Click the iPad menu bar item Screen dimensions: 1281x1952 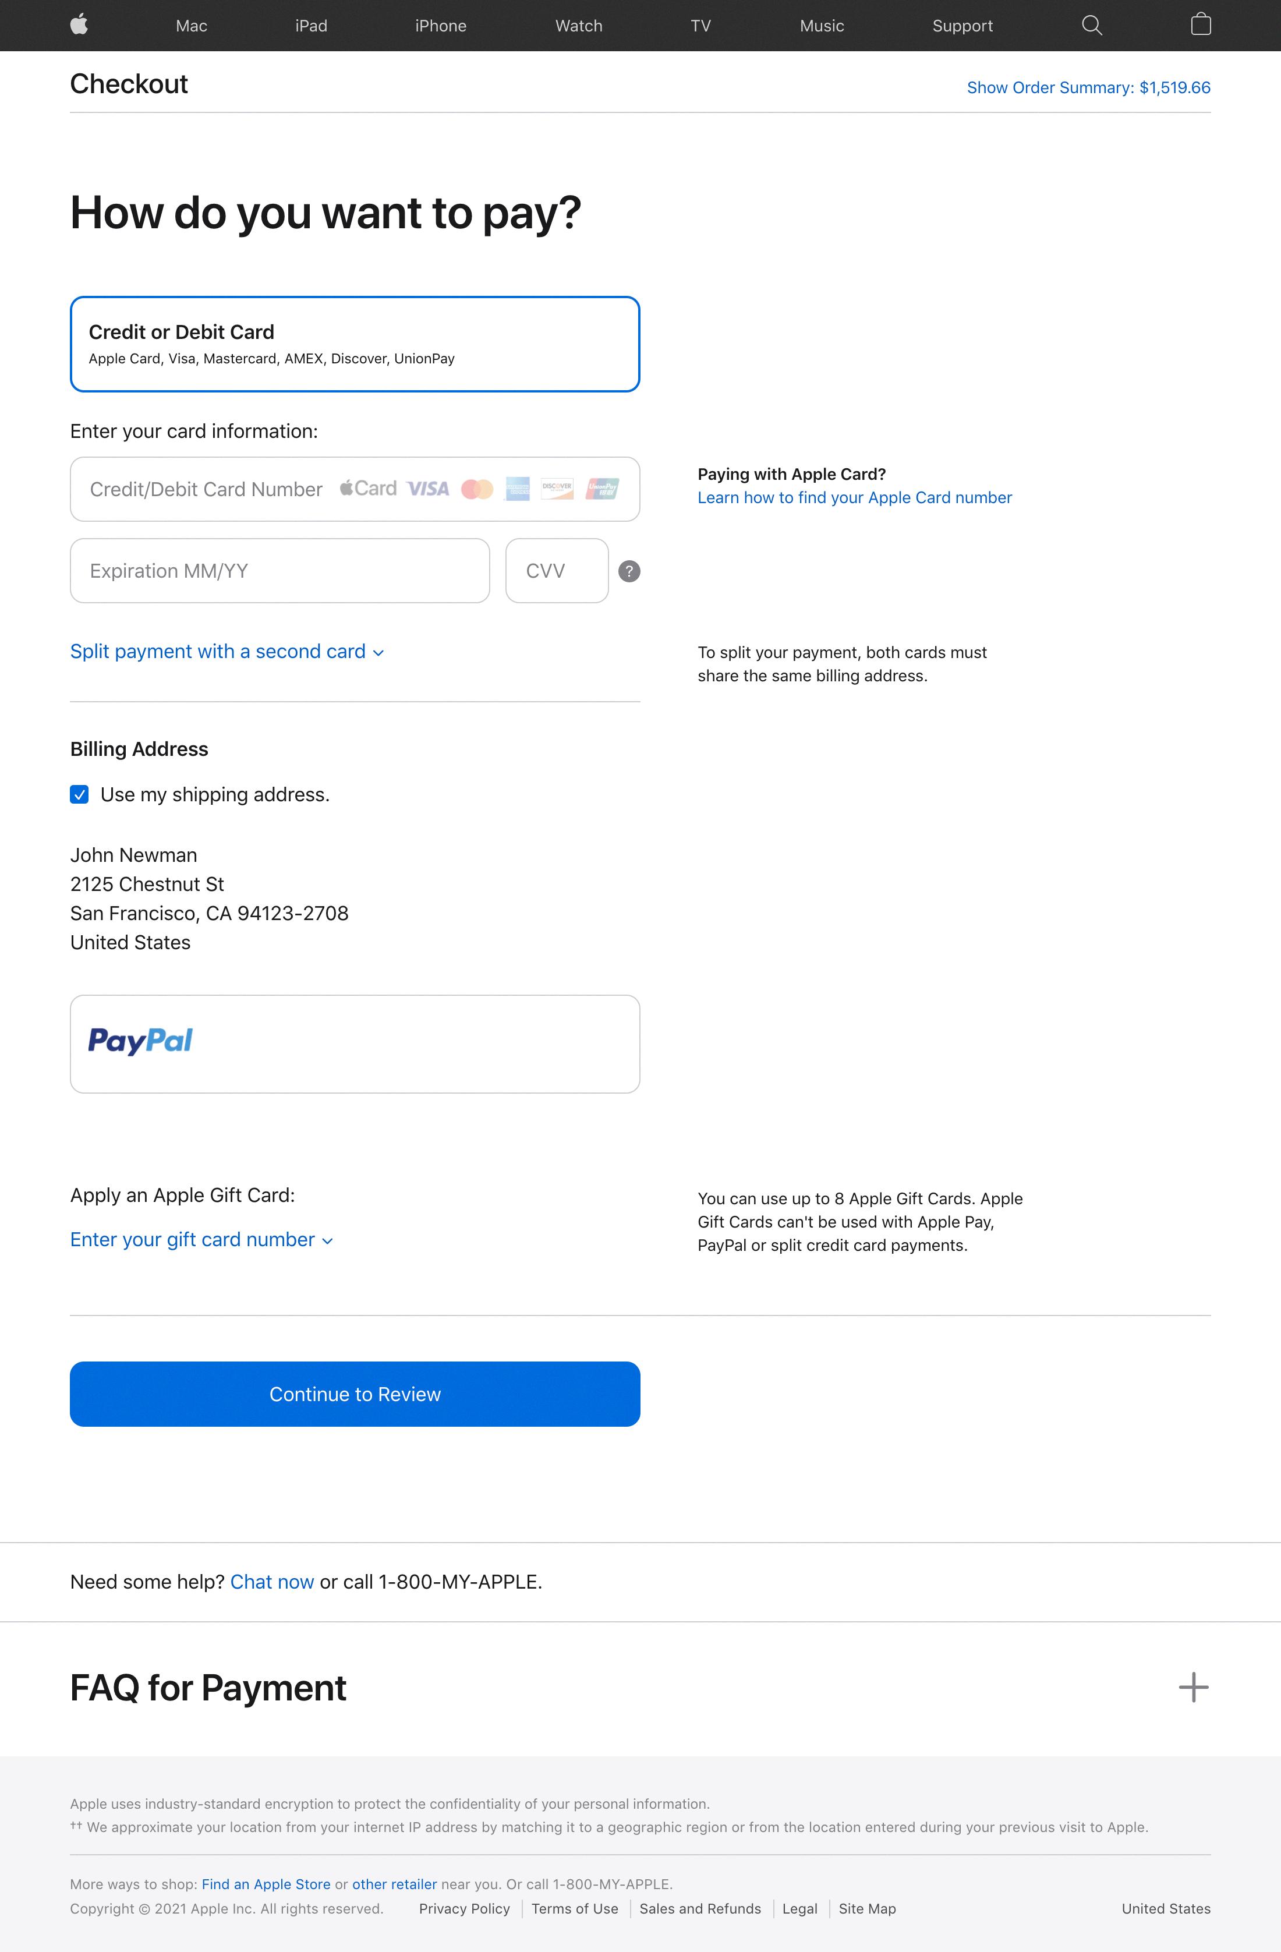click(x=310, y=26)
